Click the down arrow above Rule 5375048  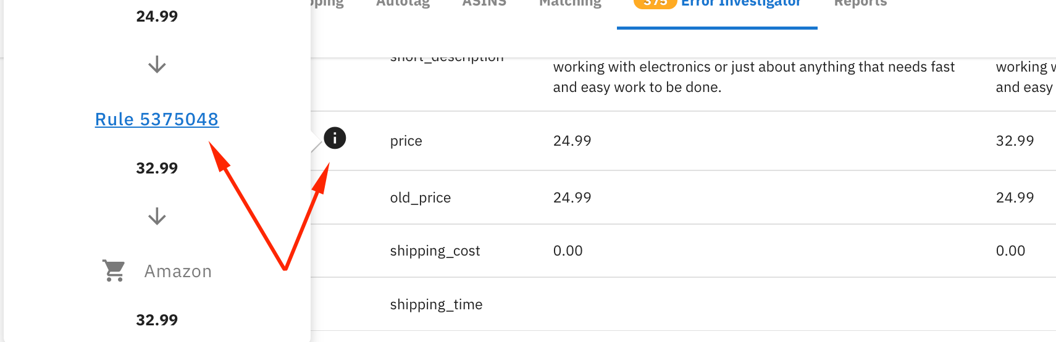pos(157,64)
